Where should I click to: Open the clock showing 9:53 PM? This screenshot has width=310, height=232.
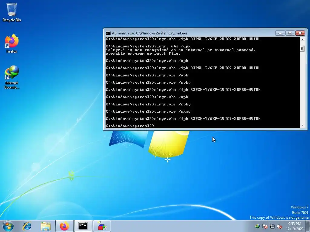coord(295,226)
